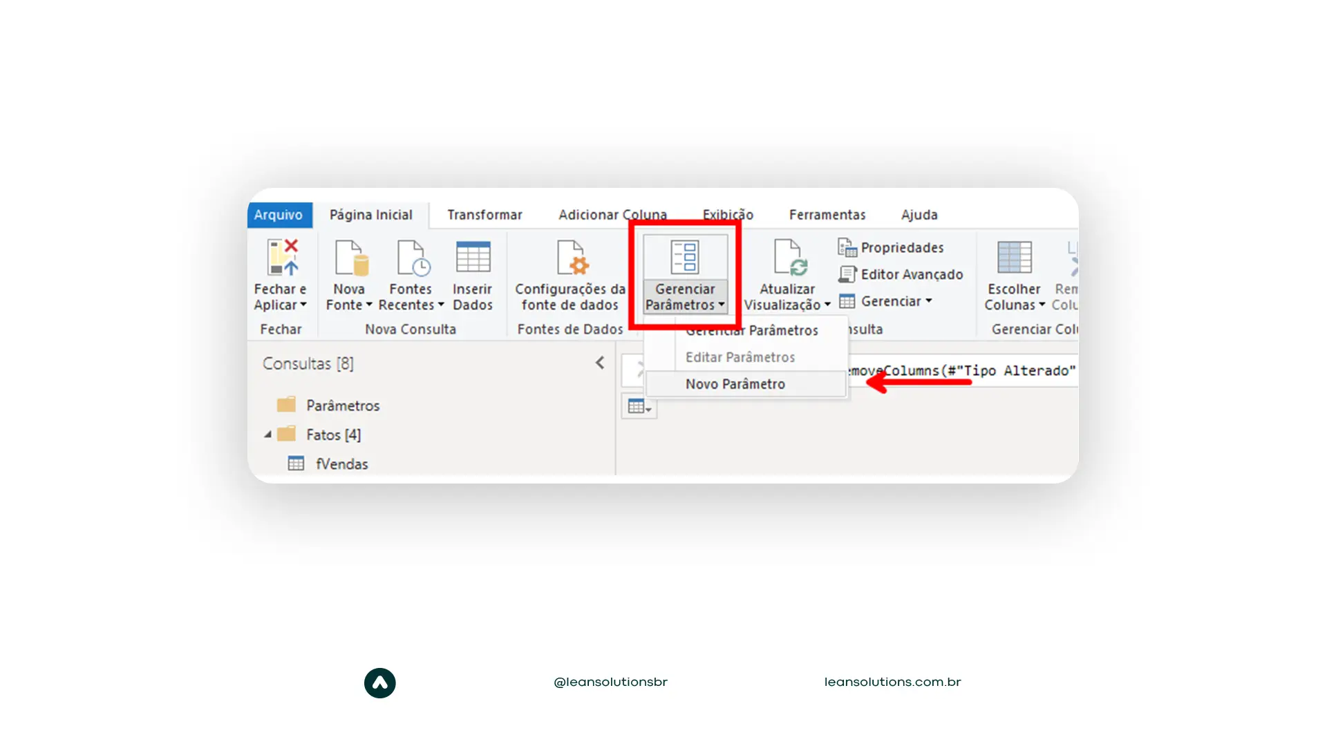Screen dimensions: 1327x746
Task: Open the Ajuda tab
Action: point(919,215)
